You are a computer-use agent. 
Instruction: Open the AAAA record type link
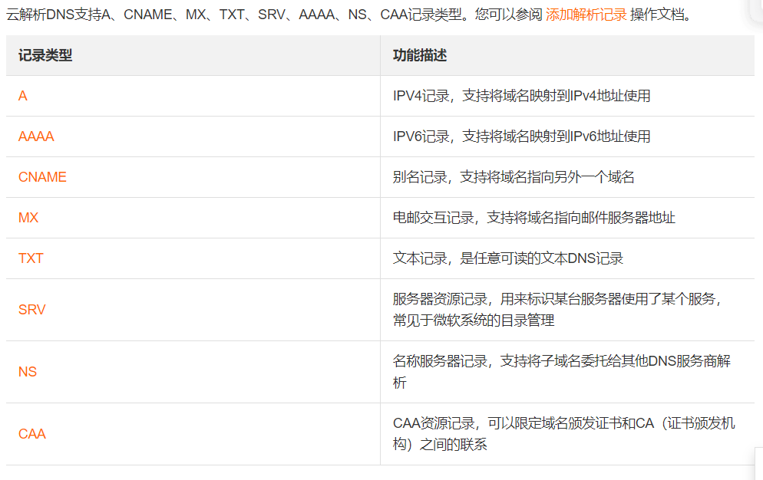point(36,136)
